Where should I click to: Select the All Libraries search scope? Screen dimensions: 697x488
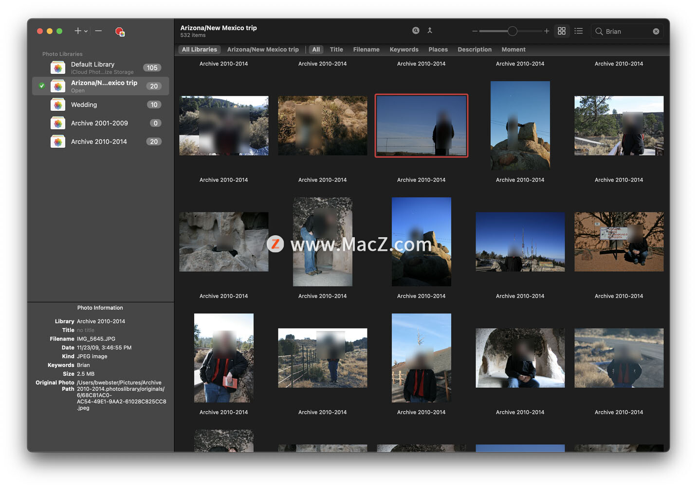[x=200, y=50]
